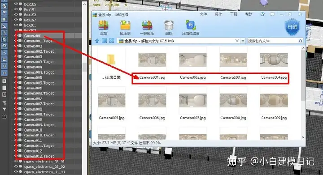
Task: Click the search magnifier in 360压缩
Action: (301, 41)
